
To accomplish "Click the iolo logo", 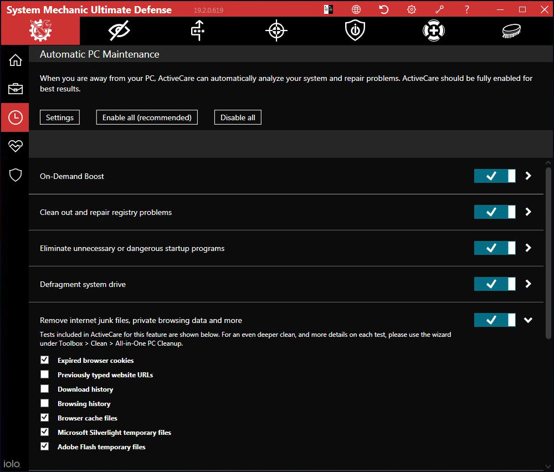I will point(12,464).
